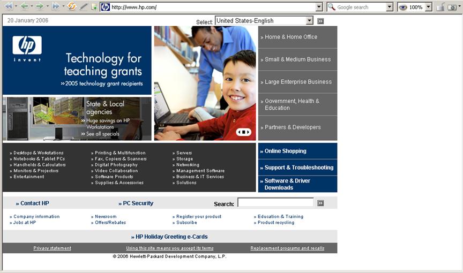Expand the address bar URL dropdown
The width and height of the screenshot is (463, 273).
click(x=319, y=7)
